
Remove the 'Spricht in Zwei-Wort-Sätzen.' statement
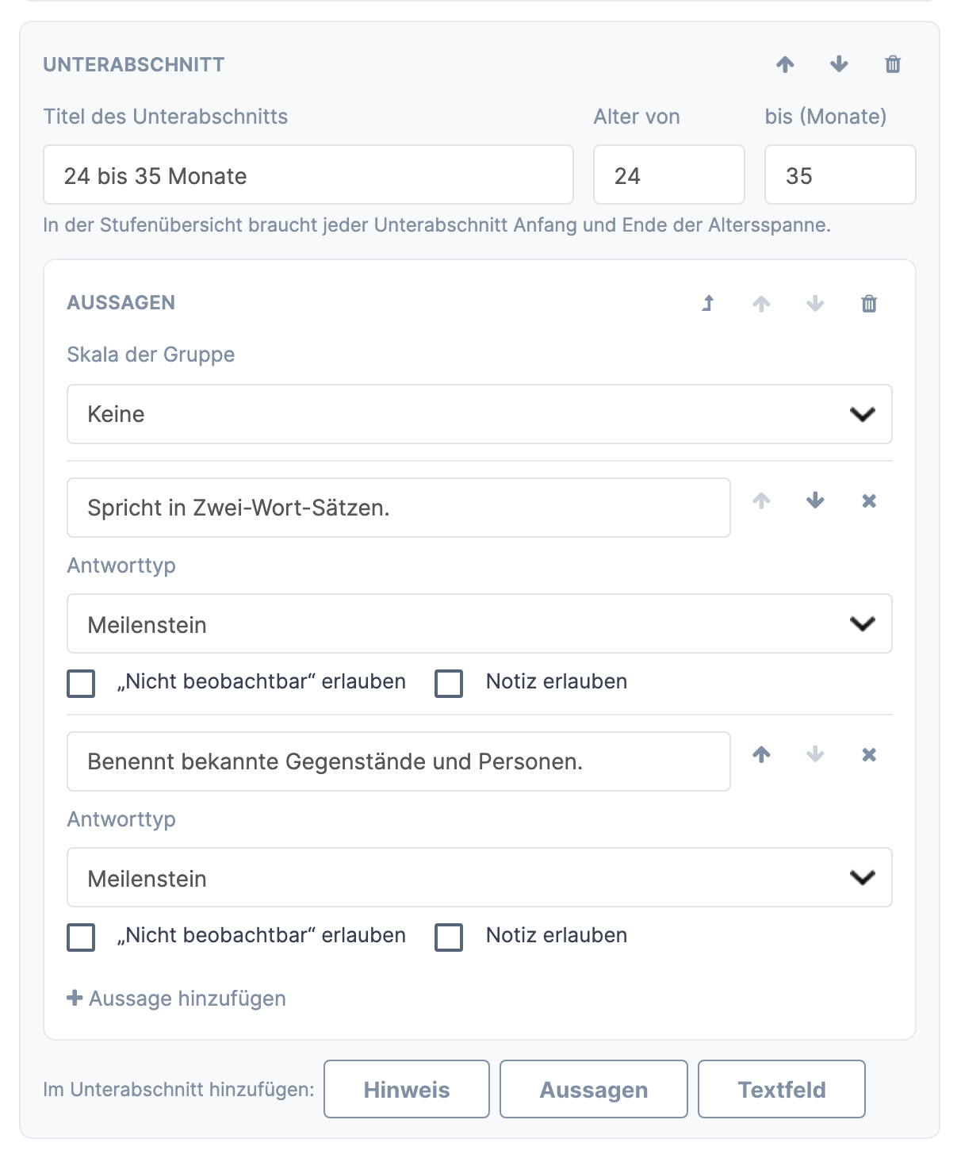tap(869, 500)
